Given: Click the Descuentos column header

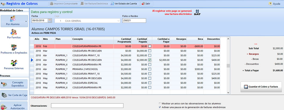Looking at the screenshot, I should tap(212, 40).
